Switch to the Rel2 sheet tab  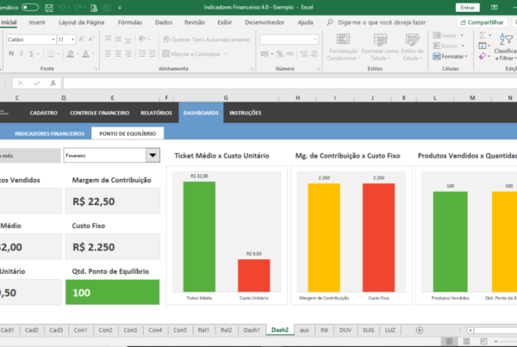tap(226, 330)
